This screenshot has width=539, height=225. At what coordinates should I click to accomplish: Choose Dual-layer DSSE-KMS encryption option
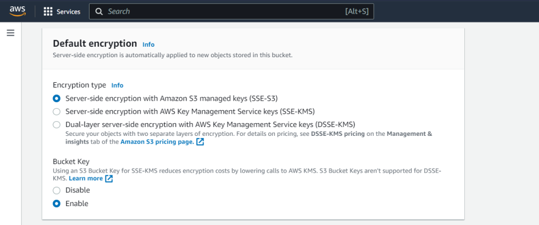pos(57,125)
